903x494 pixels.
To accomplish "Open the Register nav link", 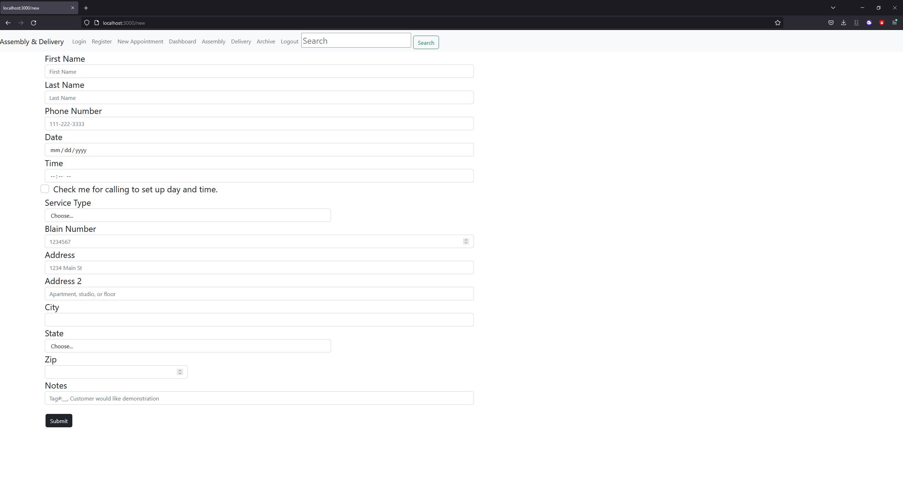I will (x=102, y=41).
